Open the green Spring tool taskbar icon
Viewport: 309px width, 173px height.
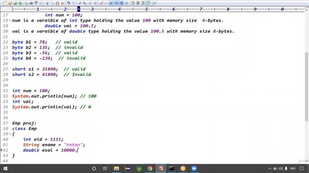[x=139, y=169]
